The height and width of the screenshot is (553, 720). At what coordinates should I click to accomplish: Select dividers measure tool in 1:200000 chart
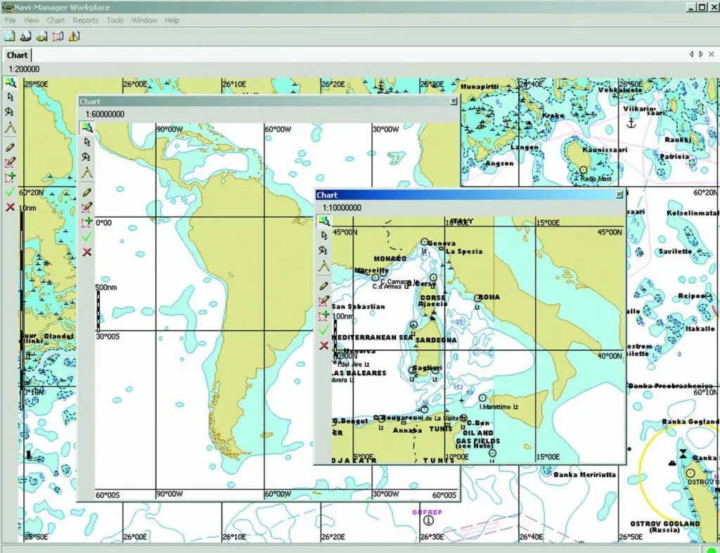click(x=10, y=128)
